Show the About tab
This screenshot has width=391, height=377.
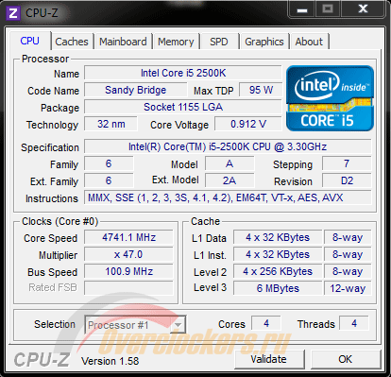pyautogui.click(x=309, y=42)
